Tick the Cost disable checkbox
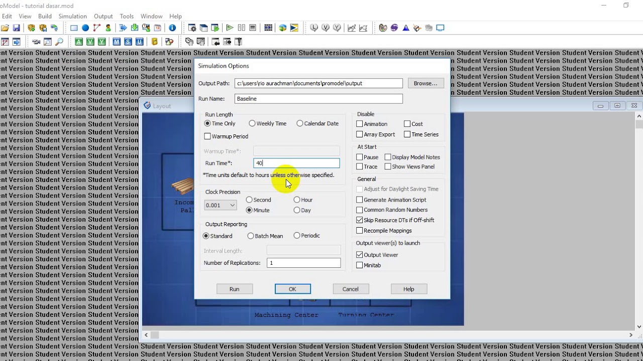This screenshot has width=643, height=361. pos(407,124)
